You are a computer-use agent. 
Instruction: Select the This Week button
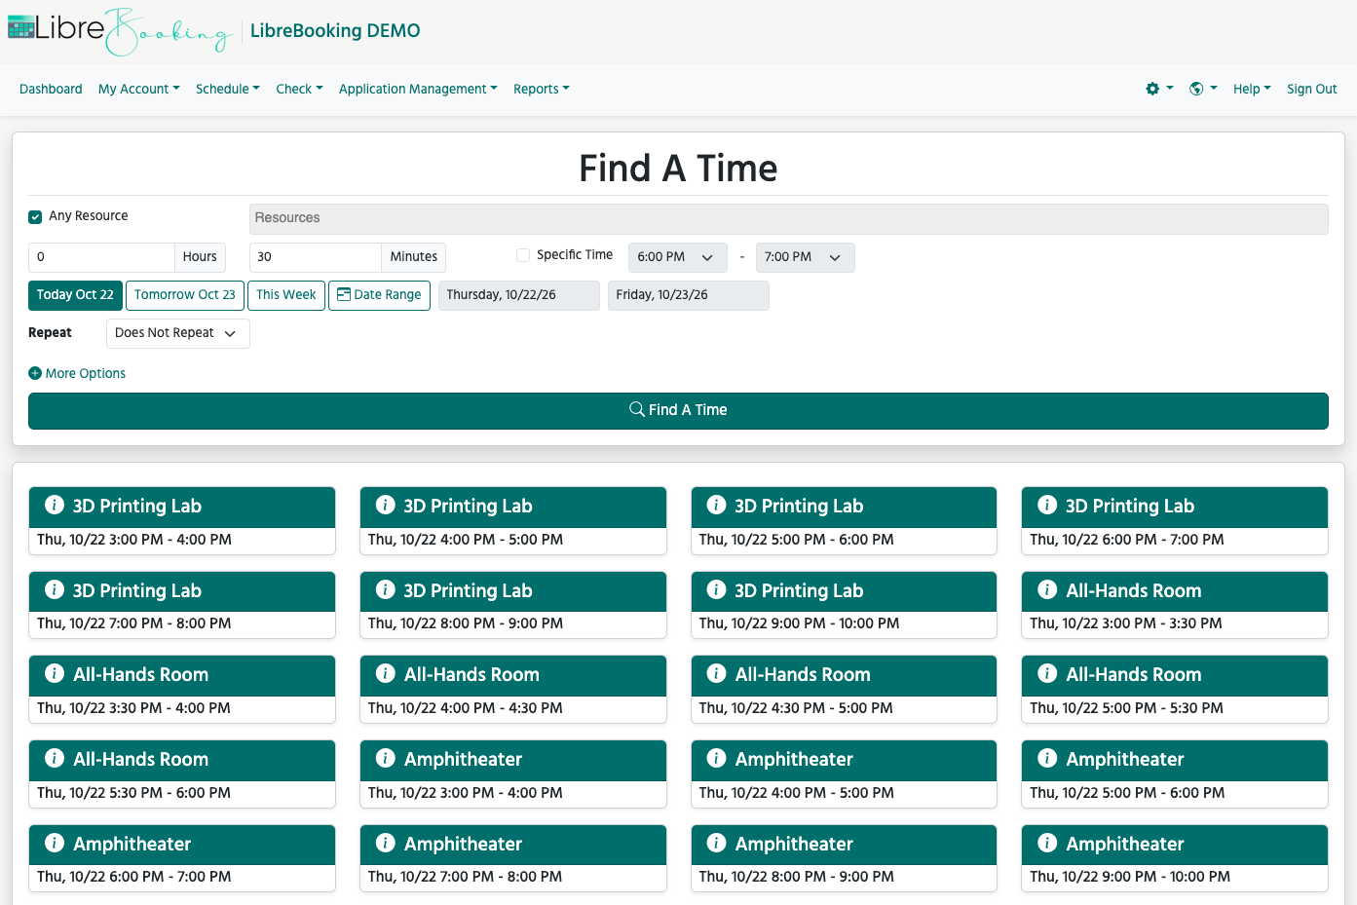pyautogui.click(x=286, y=295)
